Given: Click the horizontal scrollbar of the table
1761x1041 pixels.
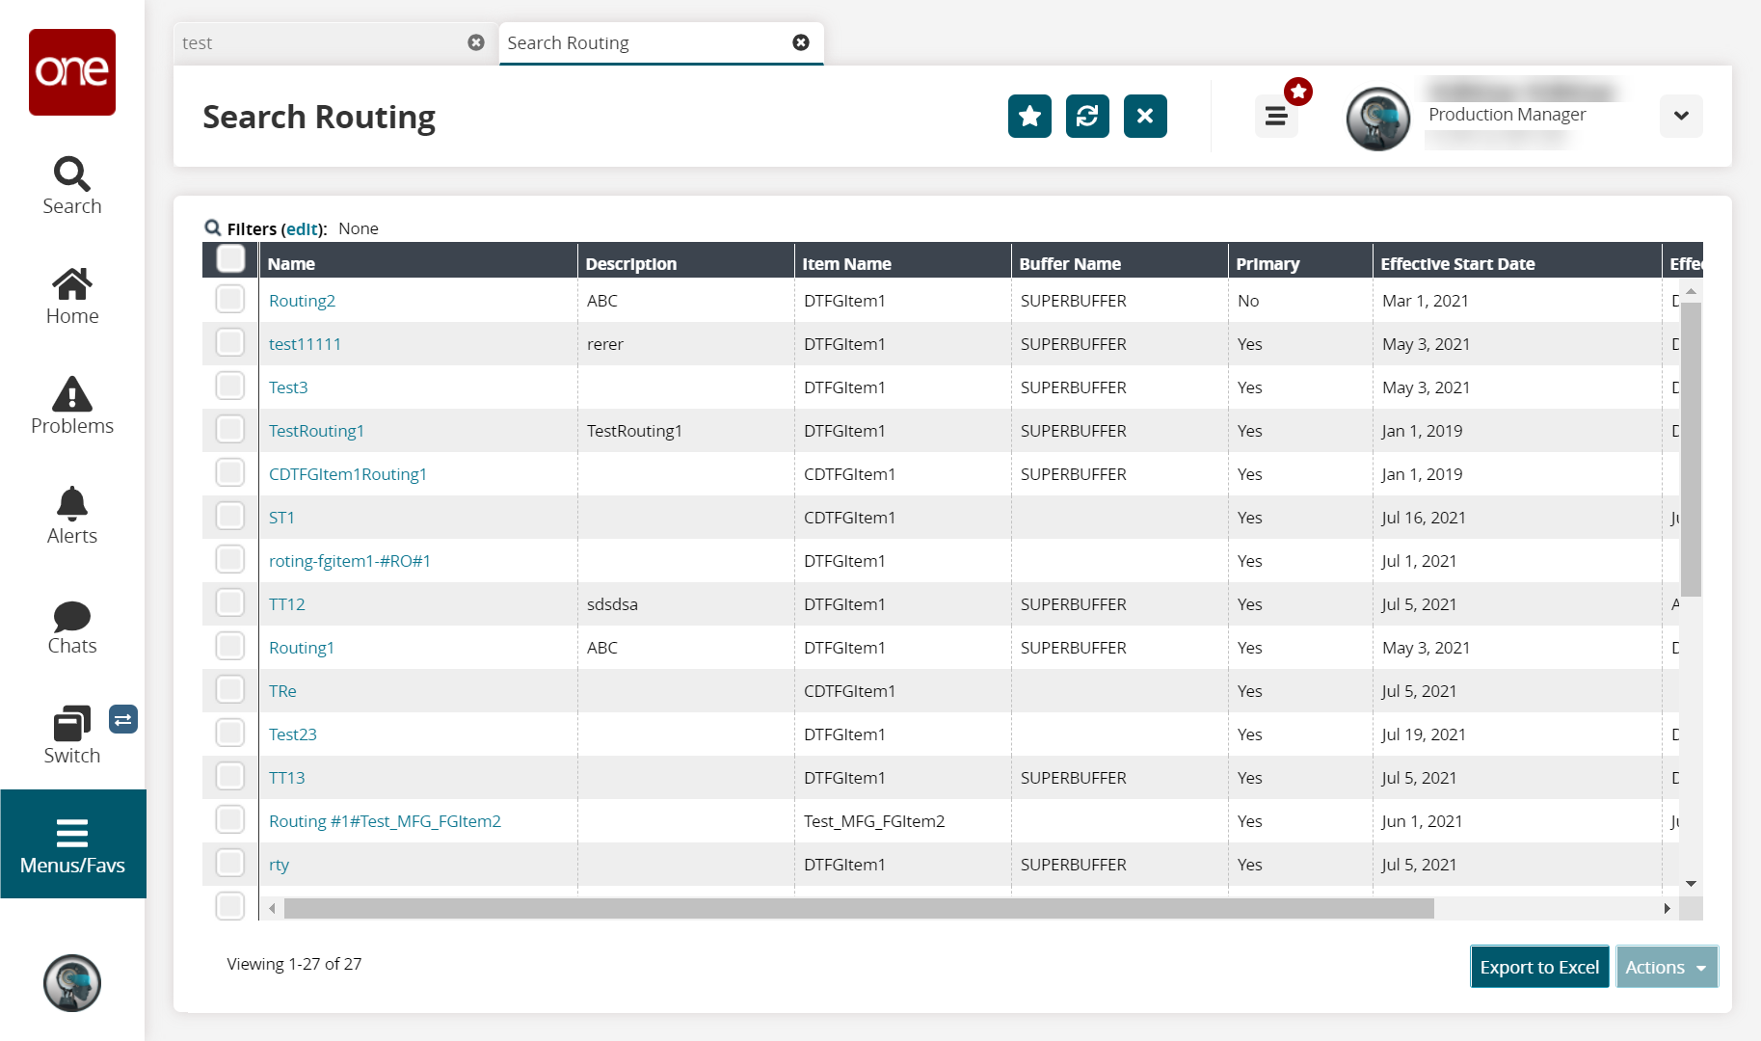Looking at the screenshot, I should point(858,909).
